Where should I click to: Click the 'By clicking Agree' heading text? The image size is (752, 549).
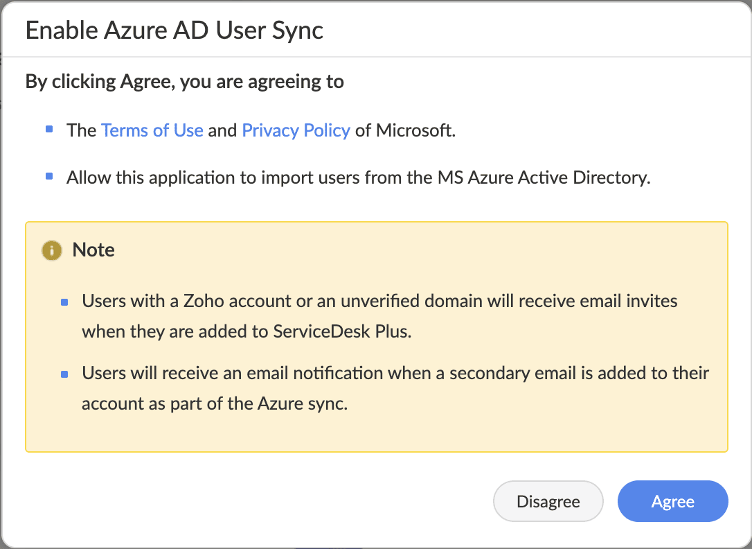(x=184, y=82)
